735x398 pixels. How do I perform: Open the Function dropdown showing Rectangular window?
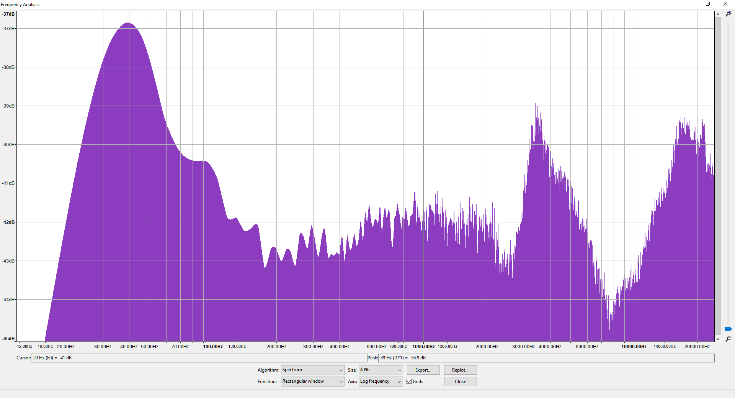312,382
